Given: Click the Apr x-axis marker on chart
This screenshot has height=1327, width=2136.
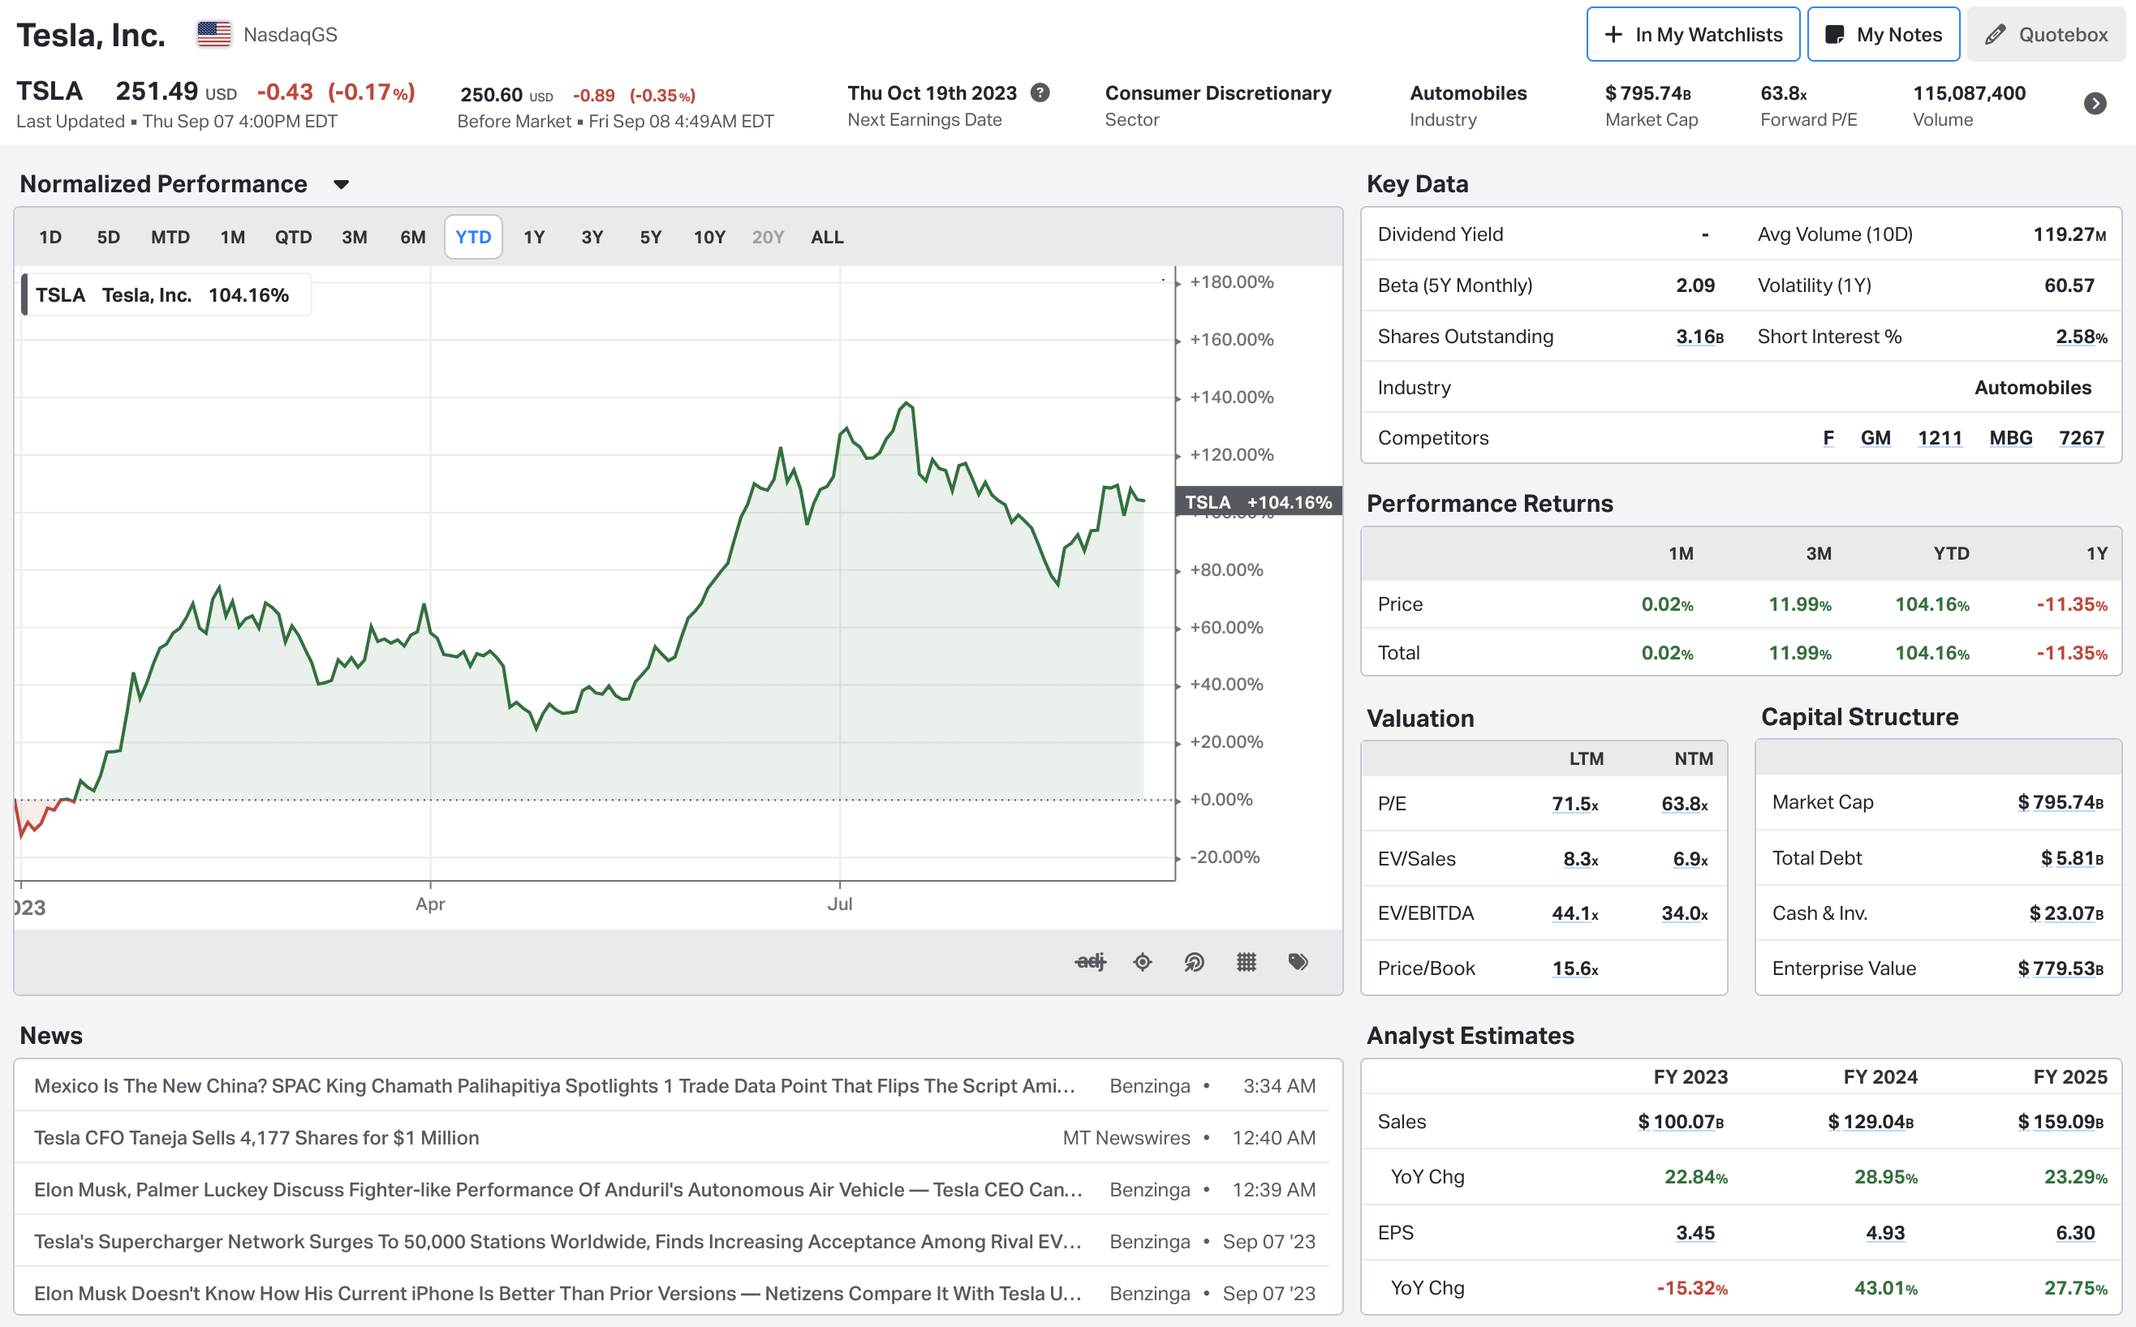Looking at the screenshot, I should click(x=430, y=904).
